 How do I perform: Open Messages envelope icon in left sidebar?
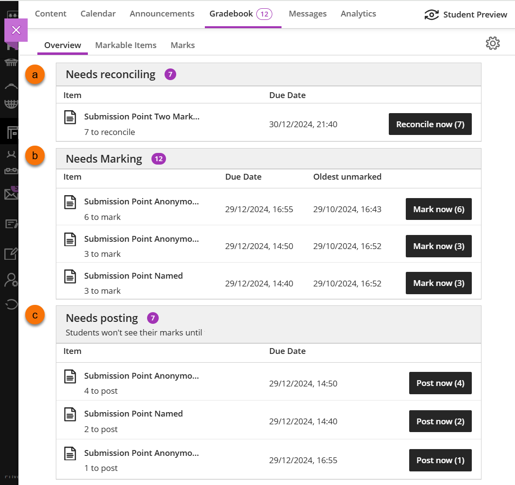(11, 194)
